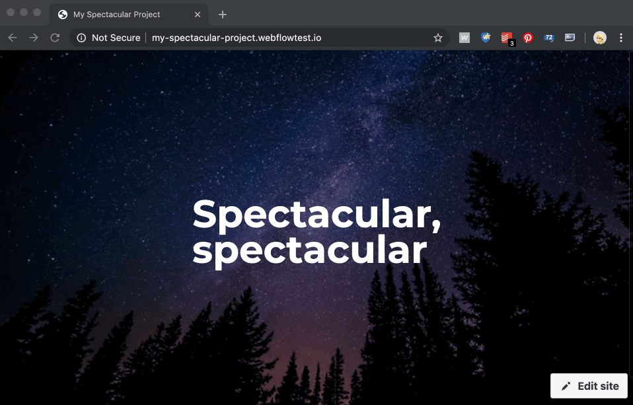Viewport: 633px width, 405px height.
Task: Click the picture screenshot extension icon
Action: pos(570,38)
